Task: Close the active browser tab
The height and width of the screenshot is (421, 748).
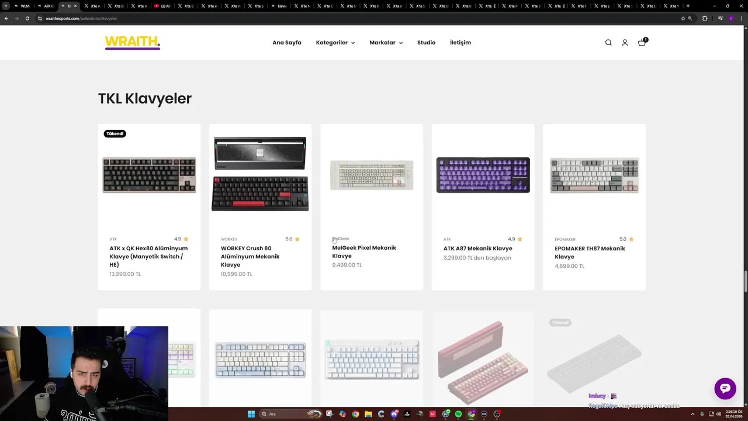Action: pyautogui.click(x=75, y=6)
